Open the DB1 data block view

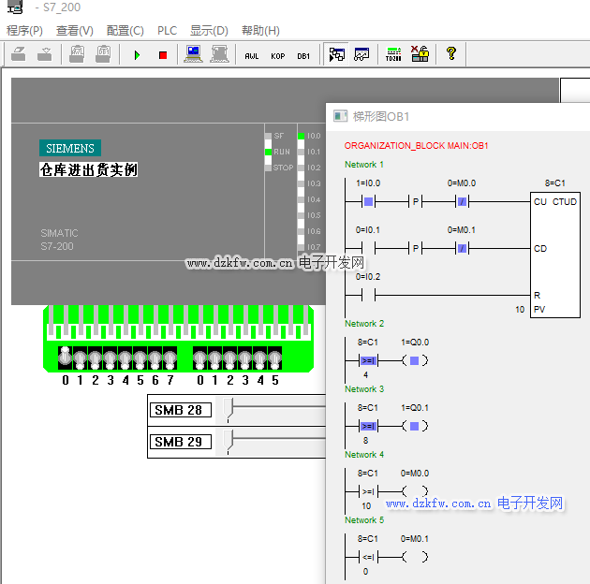pos(303,55)
